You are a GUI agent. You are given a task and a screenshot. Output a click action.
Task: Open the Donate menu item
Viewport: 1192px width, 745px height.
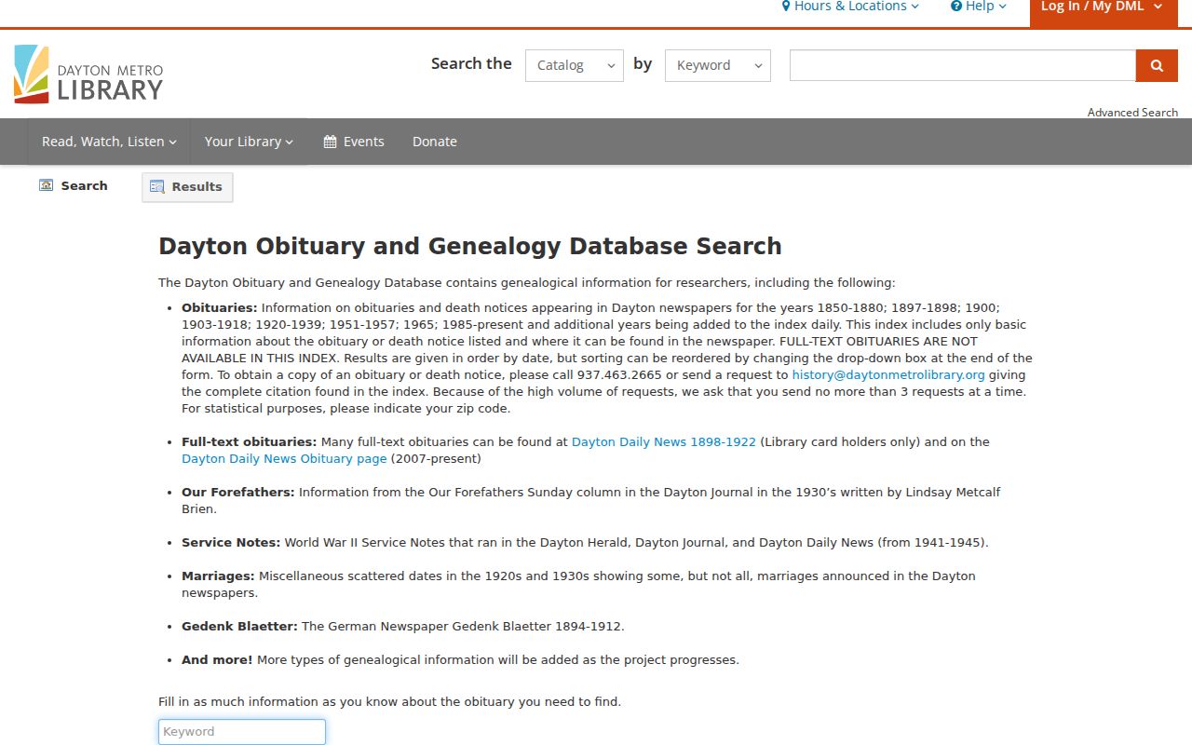[x=435, y=142]
